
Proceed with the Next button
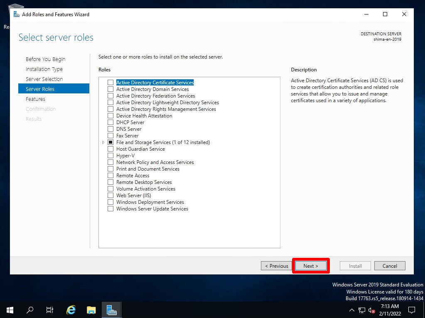pyautogui.click(x=311, y=266)
